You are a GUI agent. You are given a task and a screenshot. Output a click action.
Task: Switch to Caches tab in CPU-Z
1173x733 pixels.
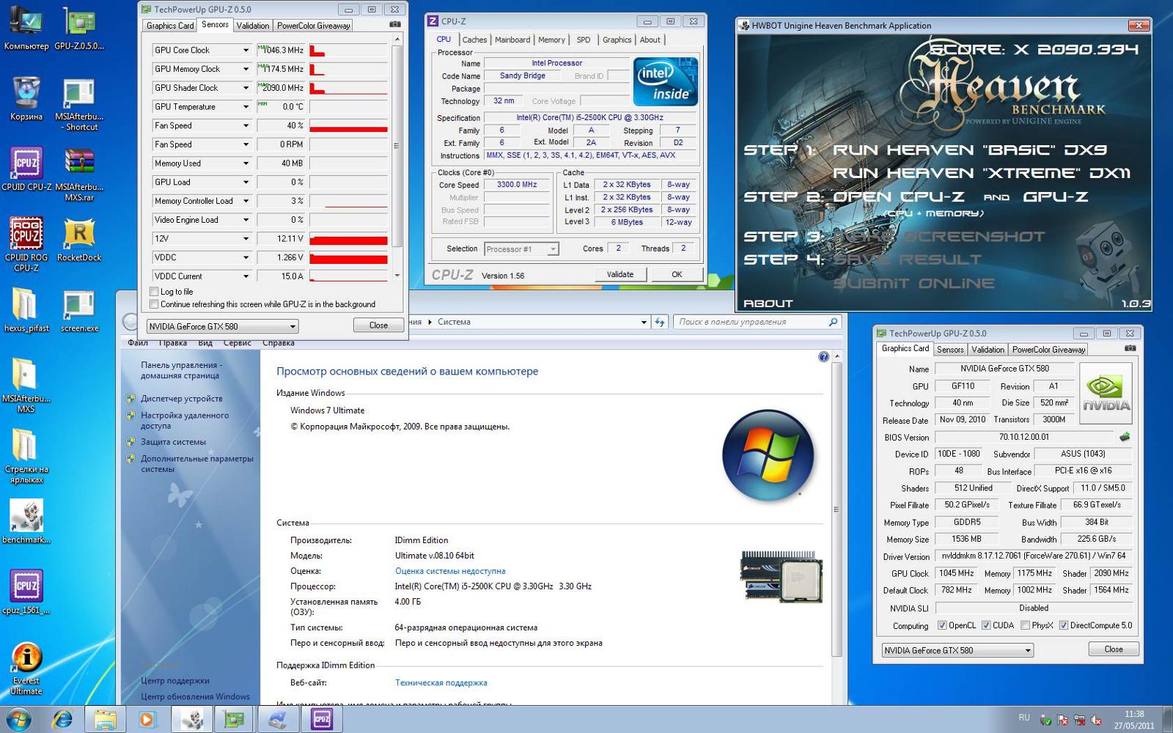click(x=474, y=40)
